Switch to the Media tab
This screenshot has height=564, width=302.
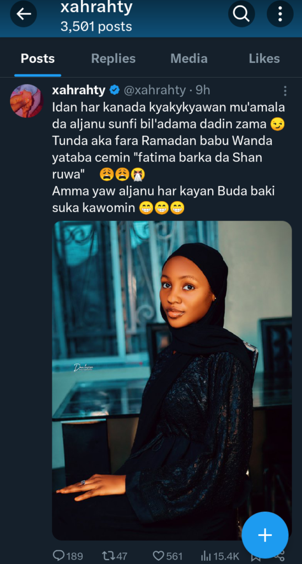point(189,58)
